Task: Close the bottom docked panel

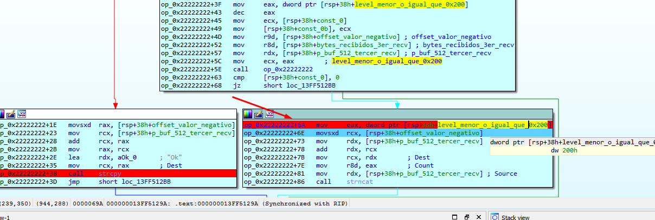Action: pyautogui.click(x=478, y=217)
